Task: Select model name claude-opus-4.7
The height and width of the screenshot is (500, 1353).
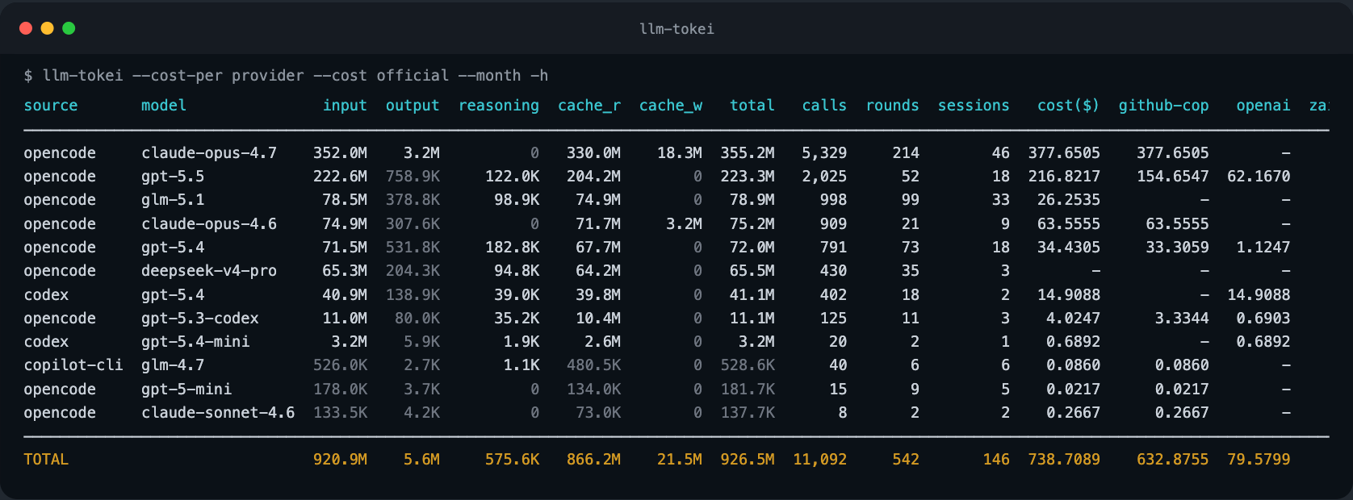Action: tap(209, 153)
